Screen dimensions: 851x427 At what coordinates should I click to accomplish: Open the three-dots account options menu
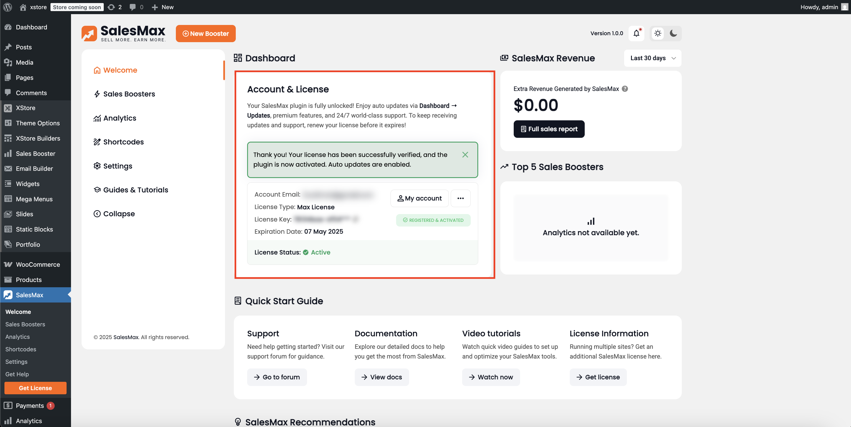460,198
